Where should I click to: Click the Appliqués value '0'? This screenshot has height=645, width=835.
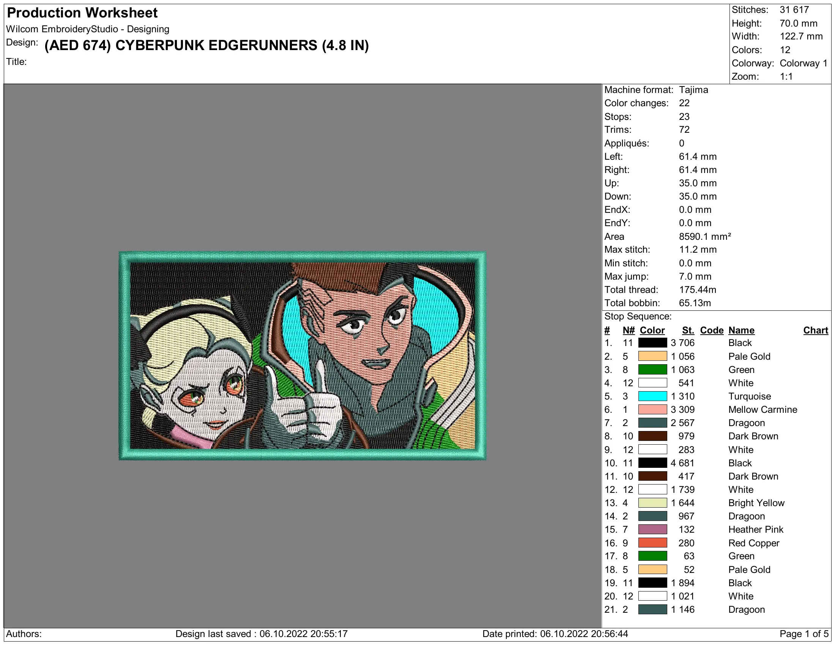[x=681, y=143]
